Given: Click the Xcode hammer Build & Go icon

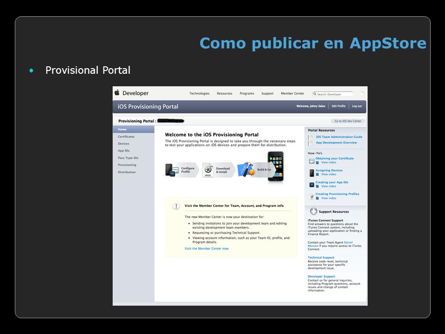Looking at the screenshot, I should tap(246, 169).
